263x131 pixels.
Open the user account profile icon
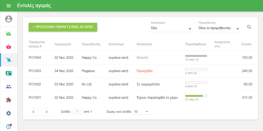click(8, 19)
